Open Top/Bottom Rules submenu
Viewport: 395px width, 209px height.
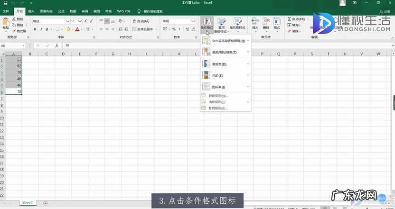click(x=226, y=52)
